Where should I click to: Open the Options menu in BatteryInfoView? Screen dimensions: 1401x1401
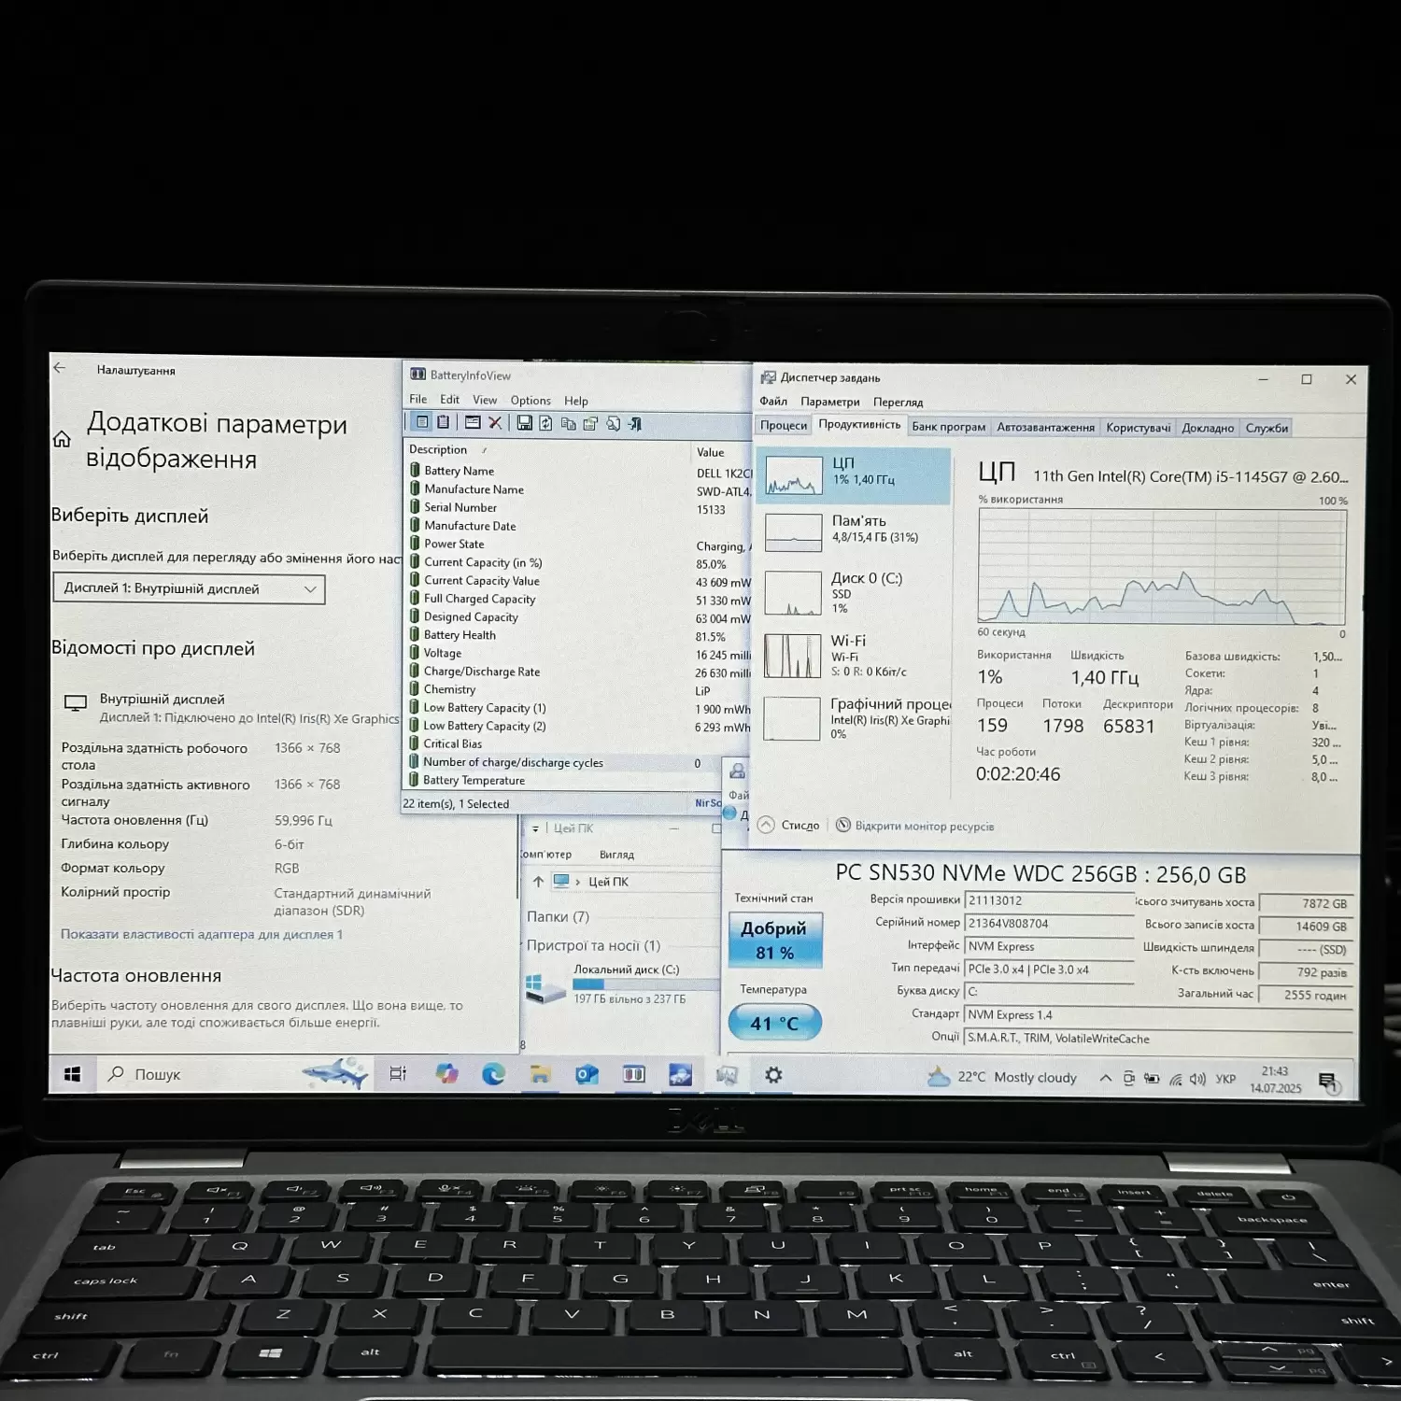[531, 400]
